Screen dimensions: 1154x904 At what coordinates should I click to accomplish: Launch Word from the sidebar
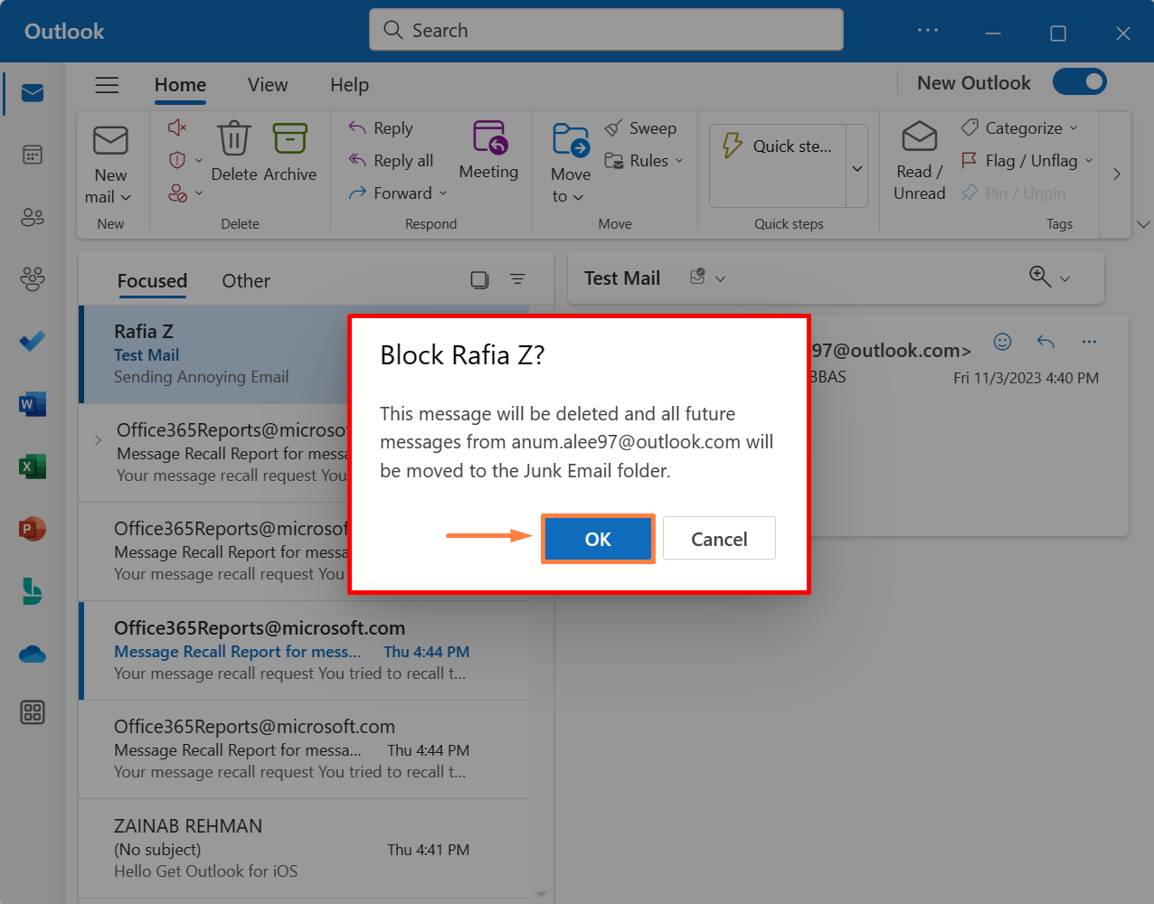point(33,404)
